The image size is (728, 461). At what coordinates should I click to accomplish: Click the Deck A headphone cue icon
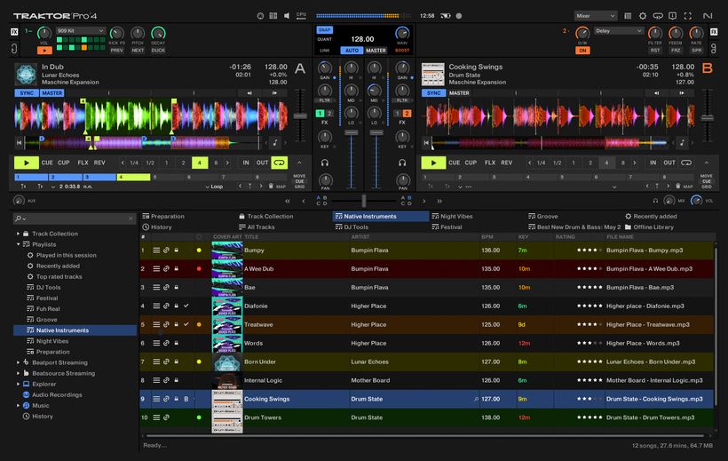coord(325,163)
